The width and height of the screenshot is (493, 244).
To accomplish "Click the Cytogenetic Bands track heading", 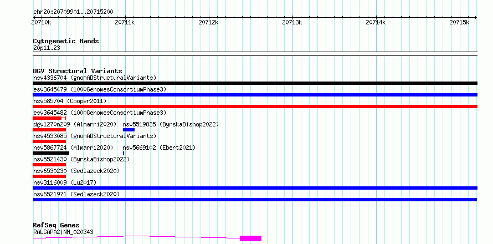I will [66, 41].
